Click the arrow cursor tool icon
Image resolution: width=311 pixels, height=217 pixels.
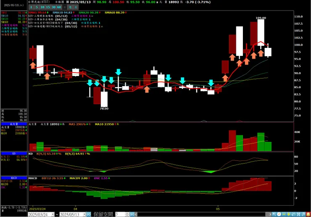click(274, 214)
